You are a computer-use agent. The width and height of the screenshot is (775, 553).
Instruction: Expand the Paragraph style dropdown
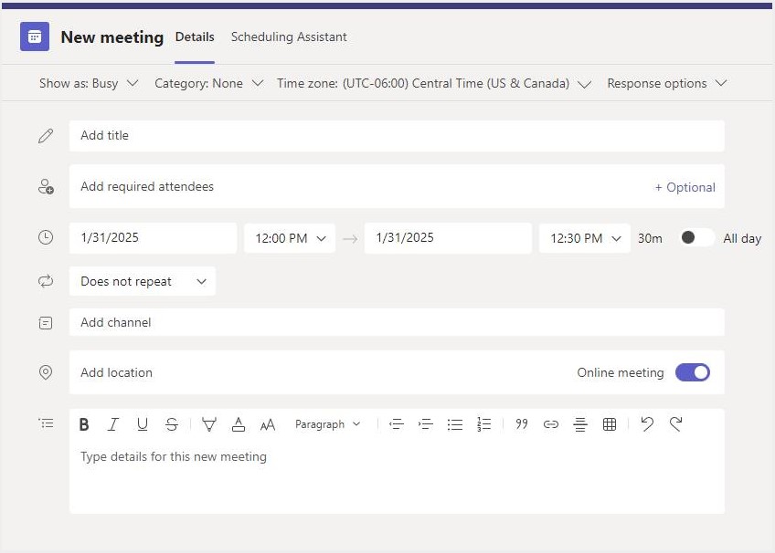(x=328, y=424)
